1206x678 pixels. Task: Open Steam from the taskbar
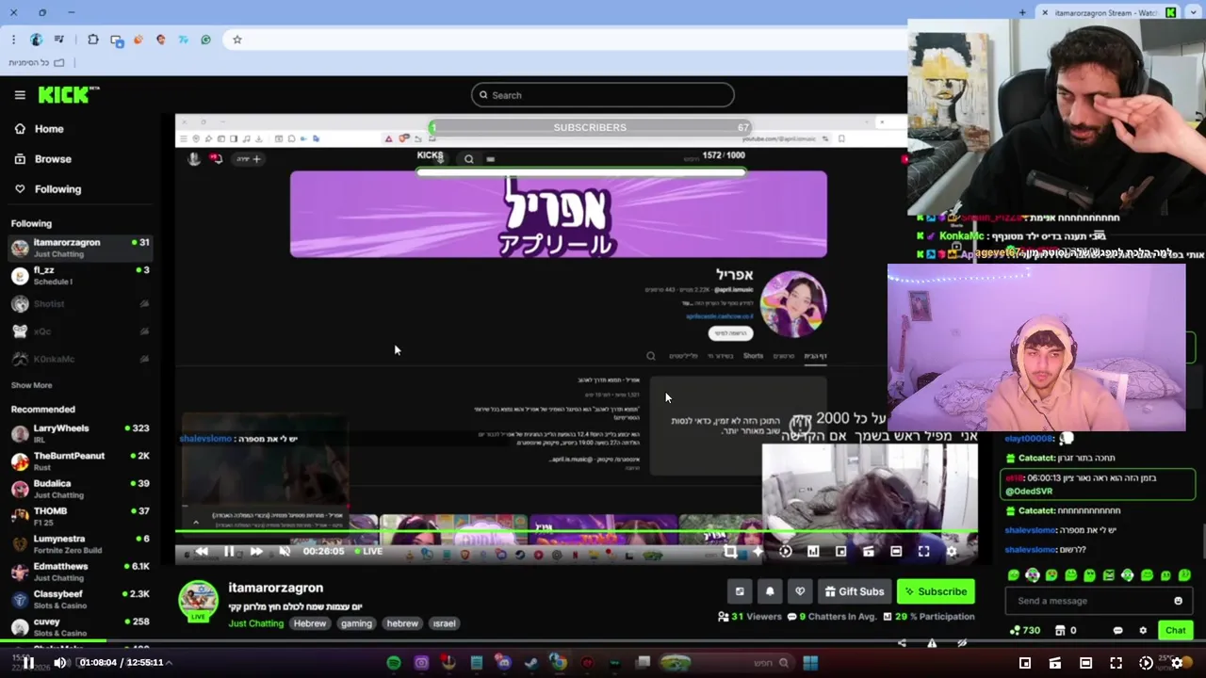[x=531, y=663]
